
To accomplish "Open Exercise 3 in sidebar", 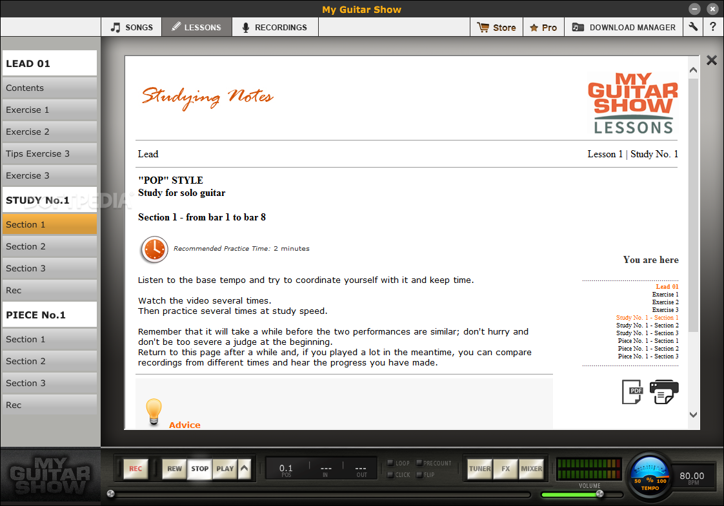I will coord(50,175).
